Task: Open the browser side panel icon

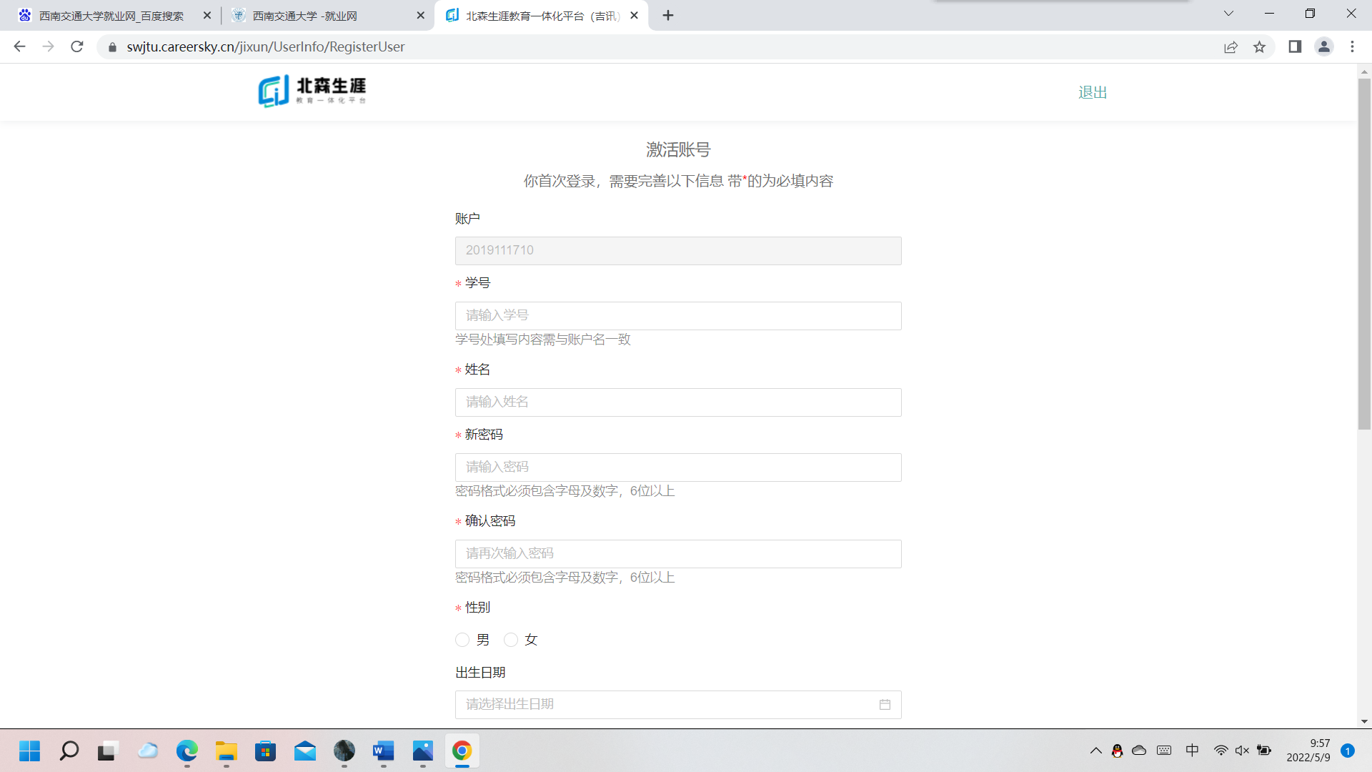Action: (x=1295, y=46)
